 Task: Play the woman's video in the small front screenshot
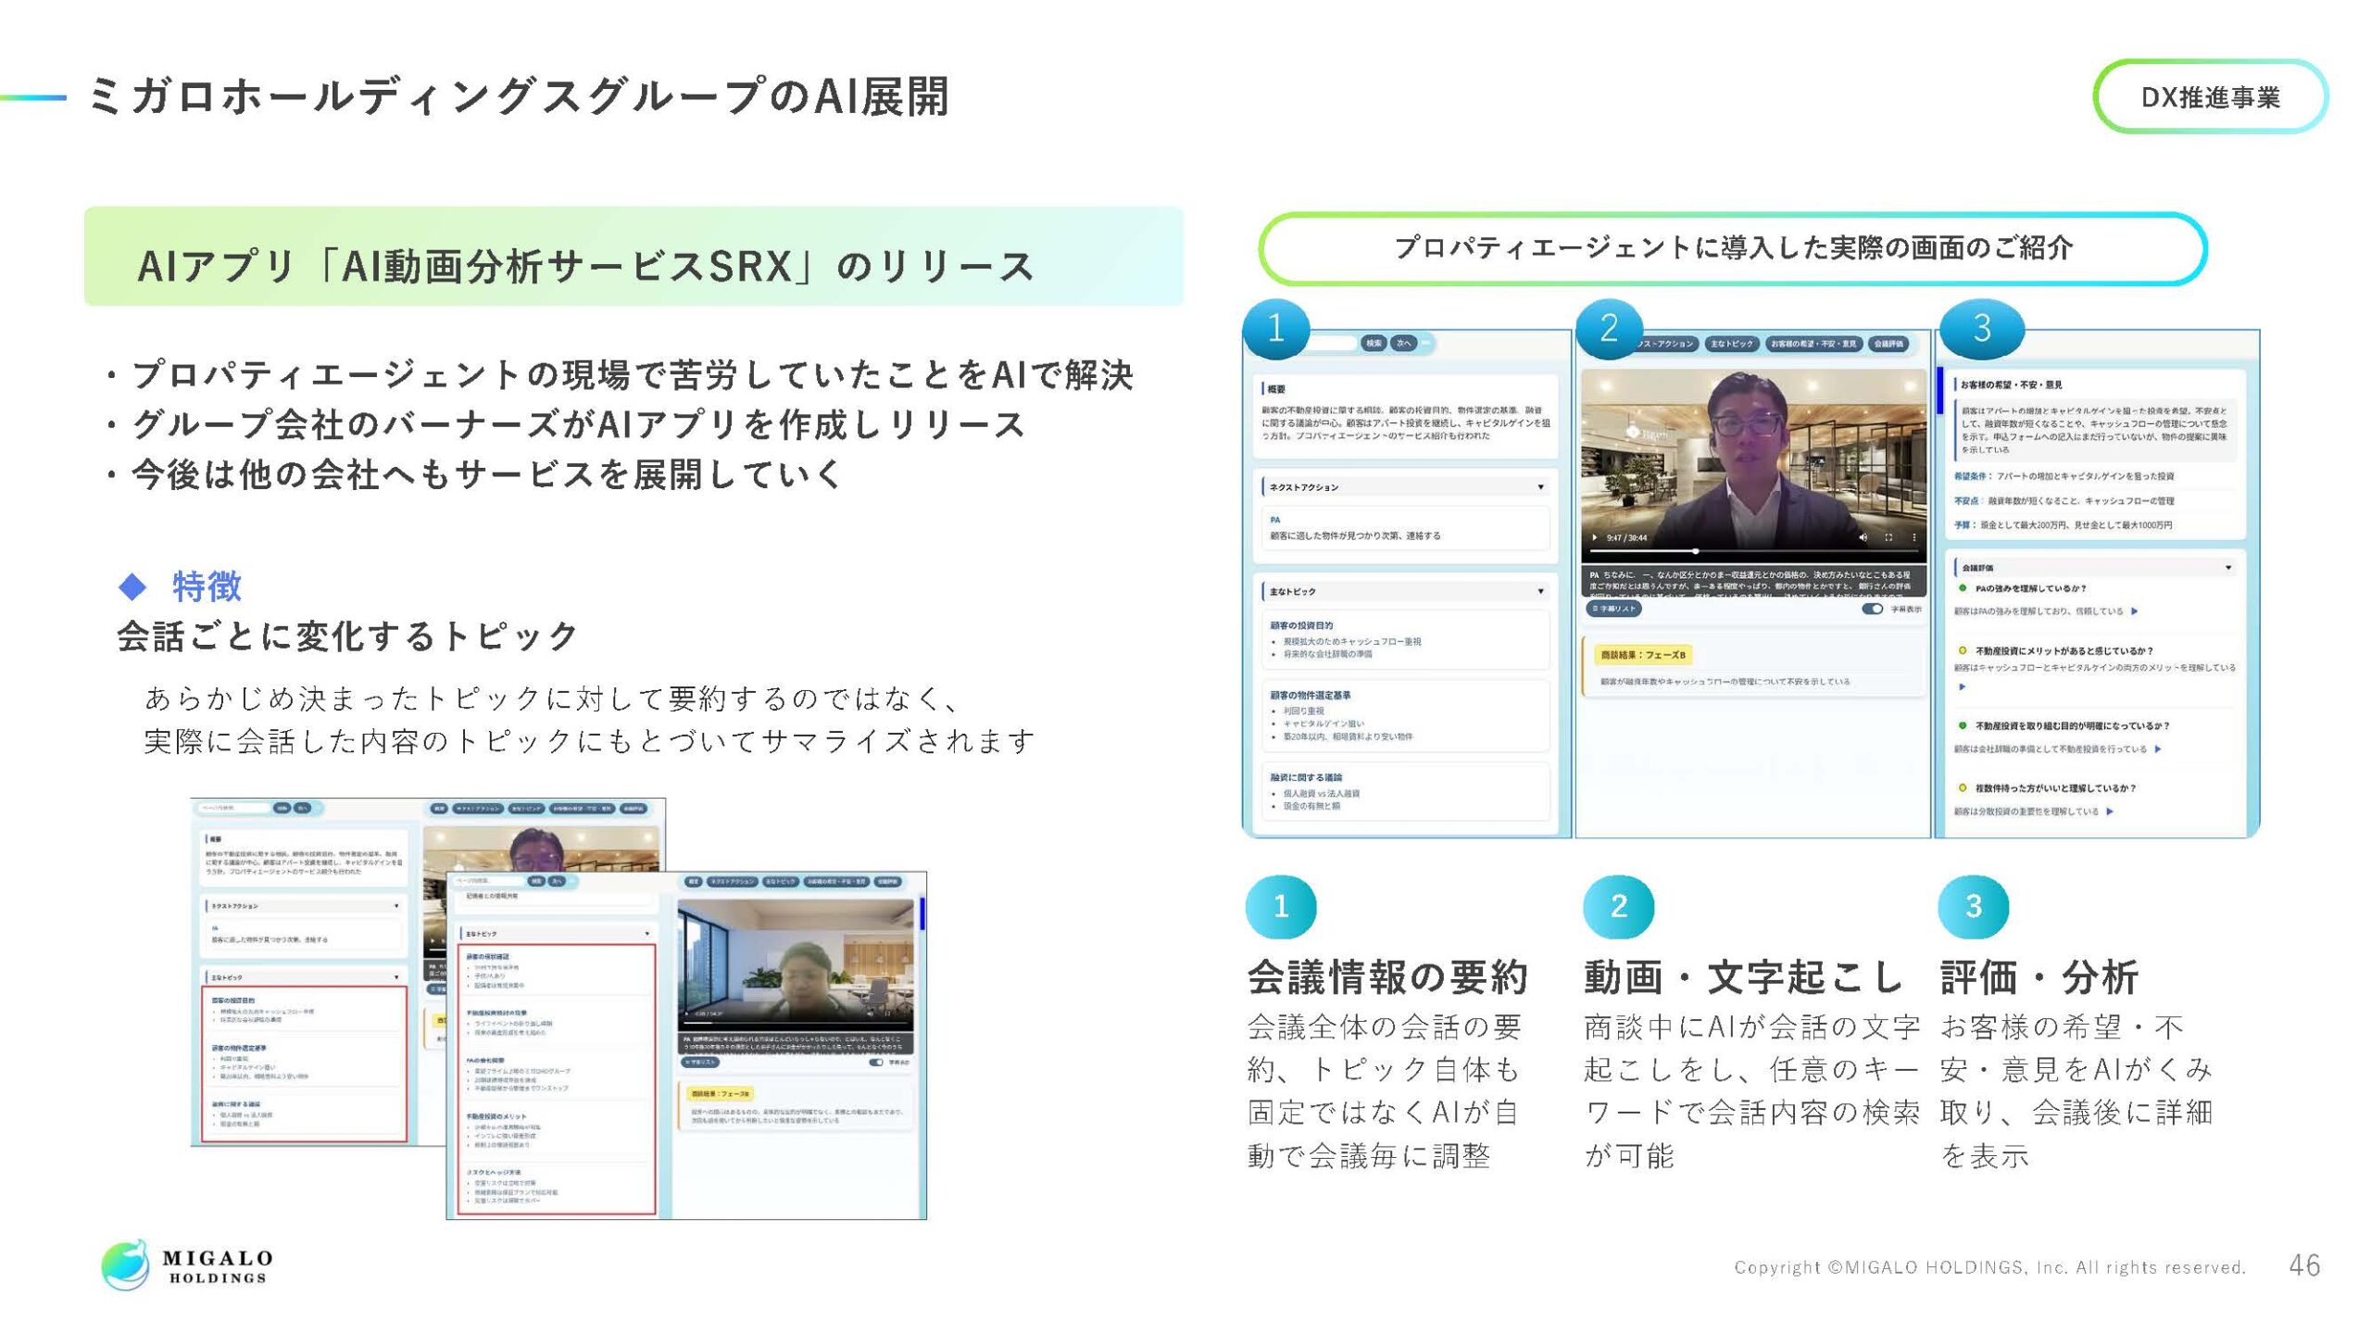(x=686, y=1013)
